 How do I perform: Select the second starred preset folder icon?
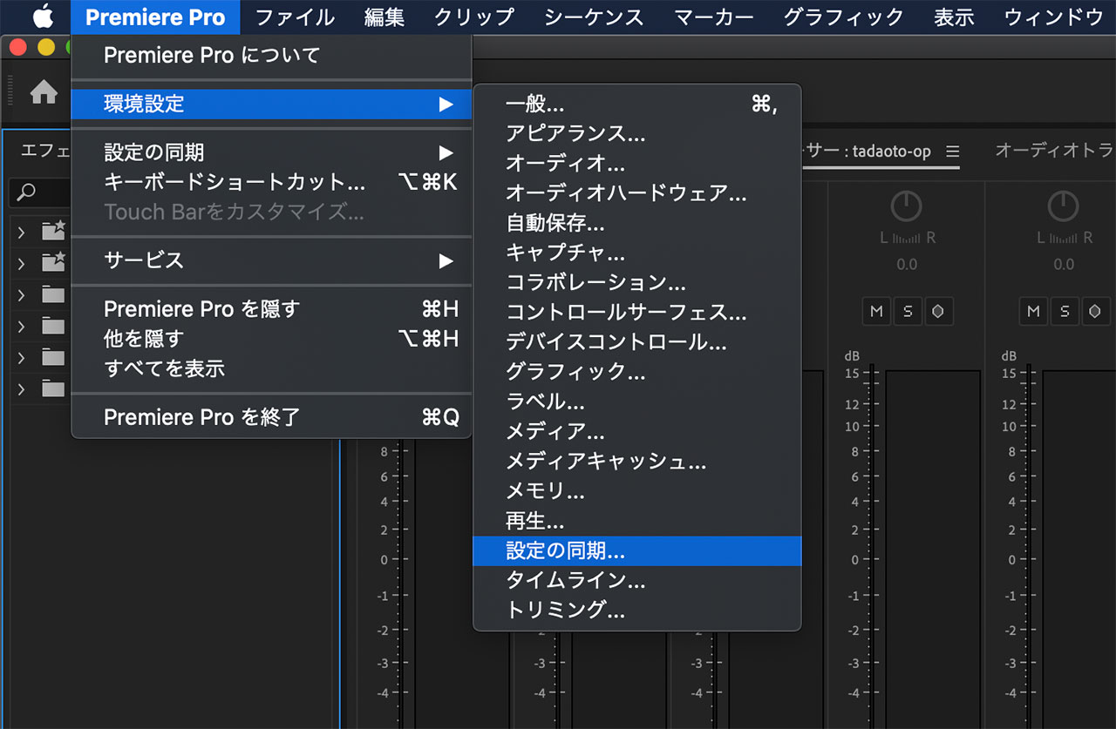[54, 261]
